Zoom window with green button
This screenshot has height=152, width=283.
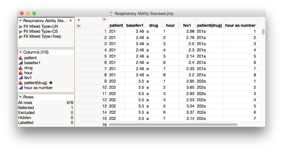34,13
